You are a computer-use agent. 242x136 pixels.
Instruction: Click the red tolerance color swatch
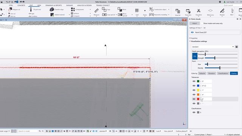[198, 99]
